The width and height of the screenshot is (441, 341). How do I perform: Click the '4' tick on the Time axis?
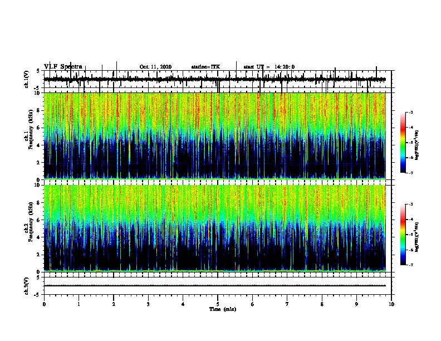(x=183, y=304)
